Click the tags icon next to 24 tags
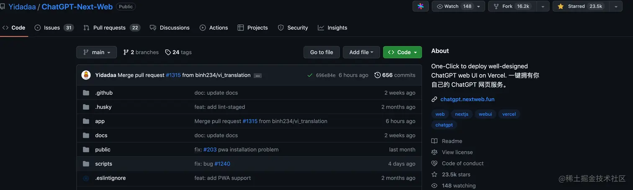This screenshot has width=633, height=190. click(168, 52)
